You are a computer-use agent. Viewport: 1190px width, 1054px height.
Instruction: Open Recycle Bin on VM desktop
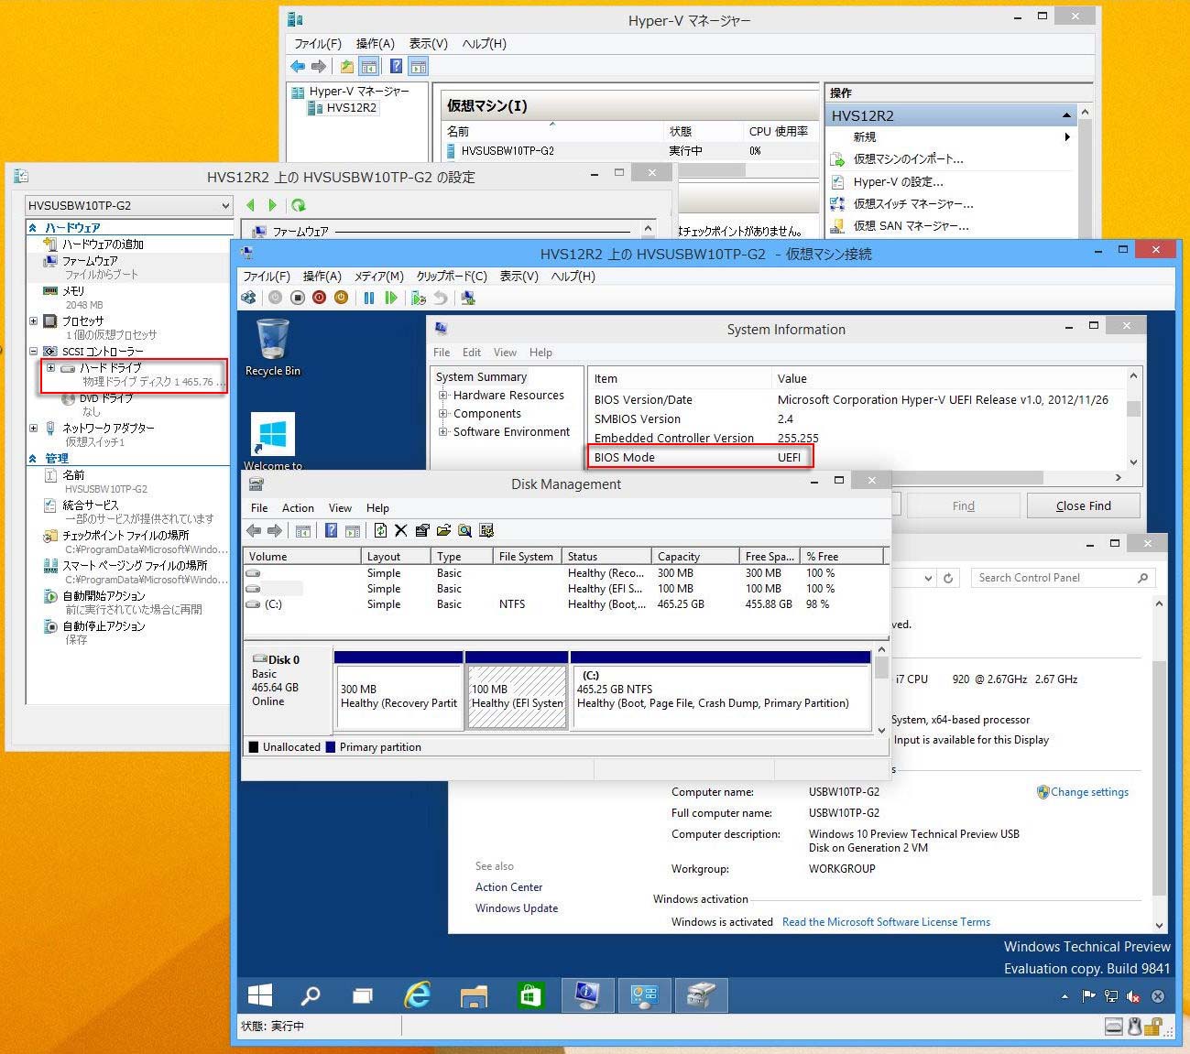[272, 347]
